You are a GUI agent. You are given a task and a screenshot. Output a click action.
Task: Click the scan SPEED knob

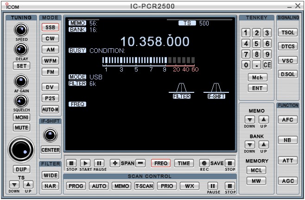tap(21, 30)
